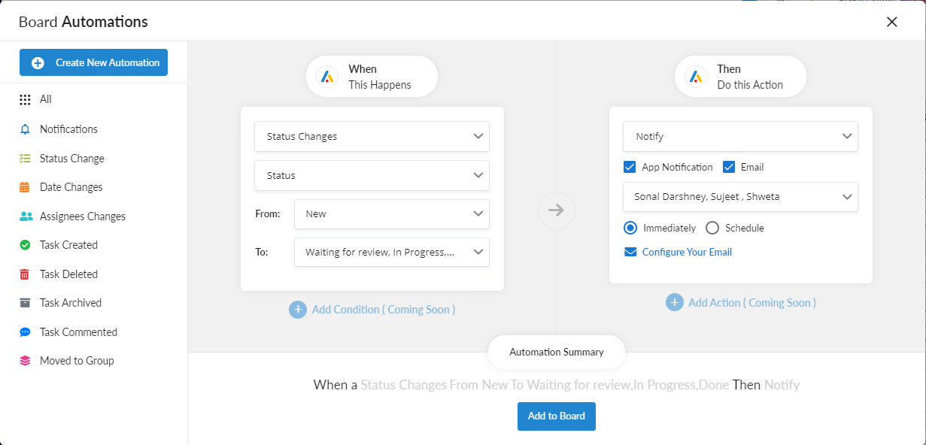The image size is (926, 445).
Task: Click the Task Archived box icon
Action: (25, 303)
